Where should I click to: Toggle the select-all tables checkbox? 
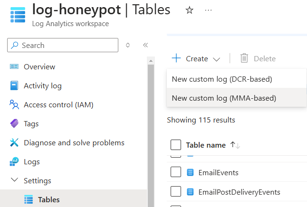pos(176,145)
